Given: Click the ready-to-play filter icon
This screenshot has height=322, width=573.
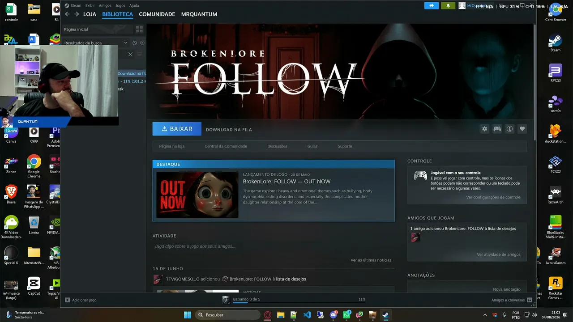Looking at the screenshot, I should coord(142,43).
